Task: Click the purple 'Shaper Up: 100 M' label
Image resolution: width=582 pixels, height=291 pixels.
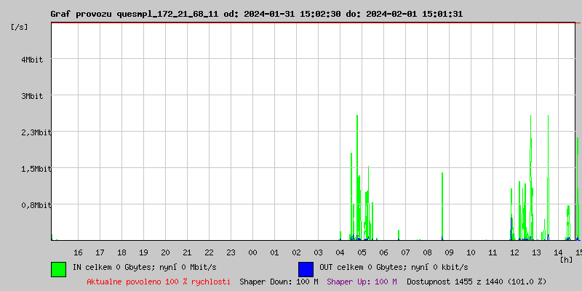Action: tap(362, 281)
